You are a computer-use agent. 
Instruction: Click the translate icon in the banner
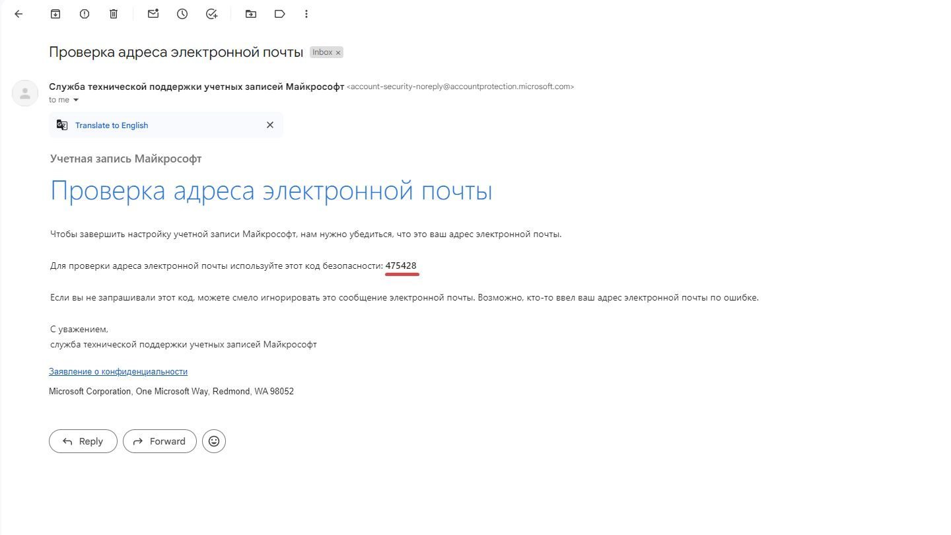(62, 125)
